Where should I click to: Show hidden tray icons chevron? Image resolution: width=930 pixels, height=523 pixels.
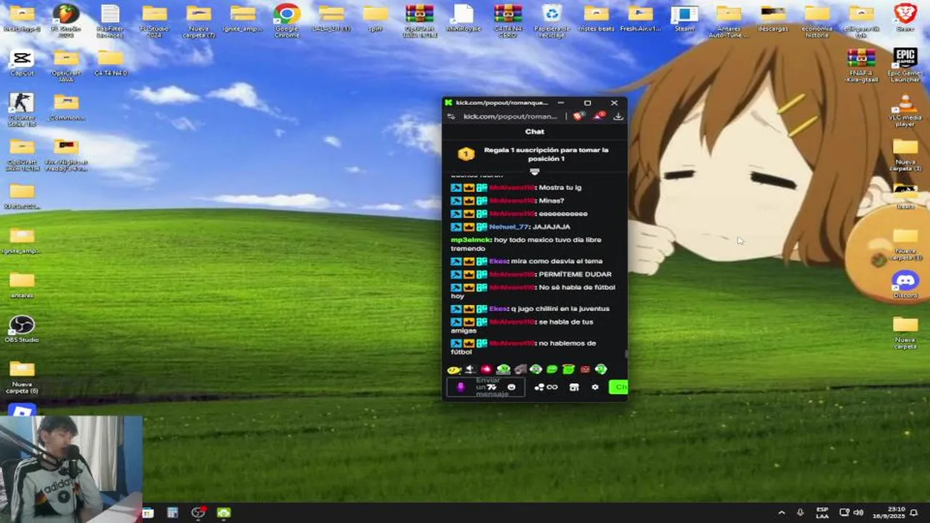pyautogui.click(x=782, y=513)
